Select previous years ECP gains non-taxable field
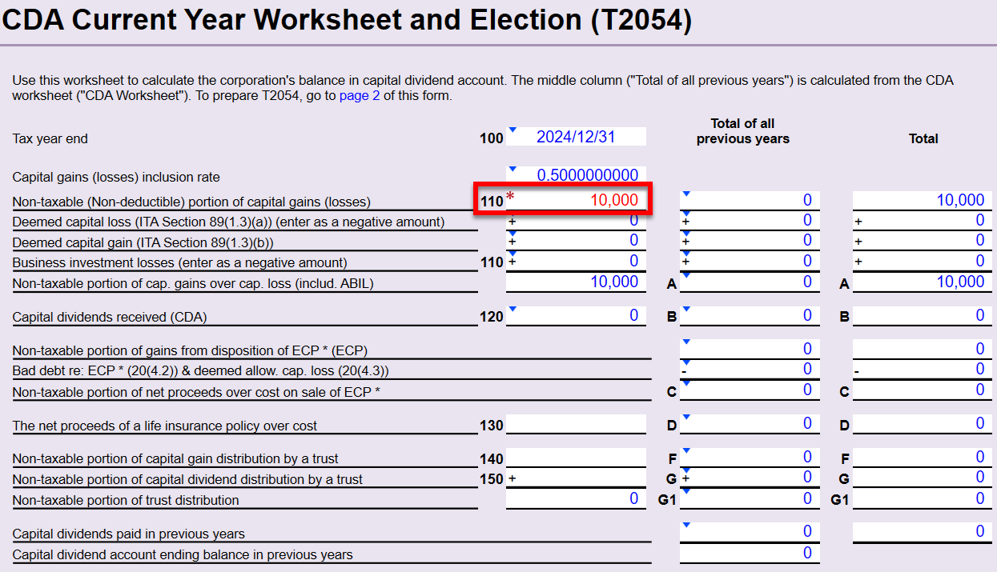This screenshot has height=572, width=997. point(750,349)
